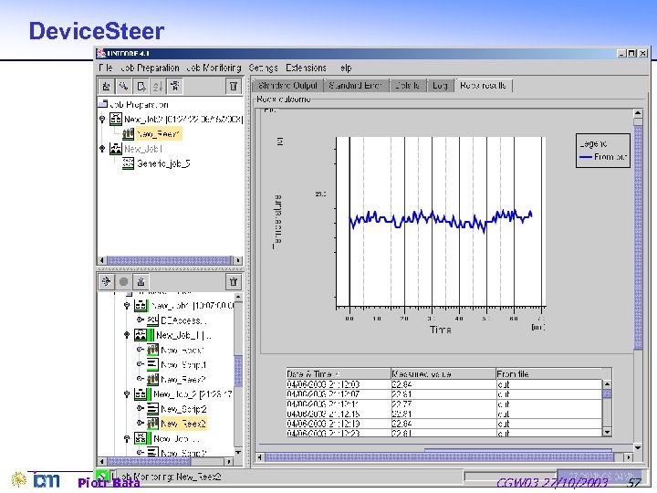Switch to the Standard Output tab
Screen dimensions: 657x493
click(287, 86)
